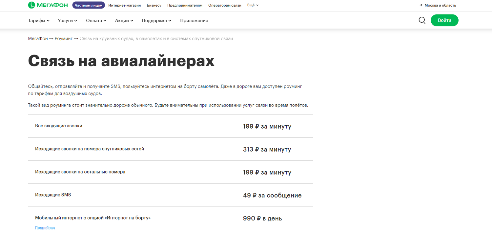Go to the Роуминг breadcrumb

[63, 38]
